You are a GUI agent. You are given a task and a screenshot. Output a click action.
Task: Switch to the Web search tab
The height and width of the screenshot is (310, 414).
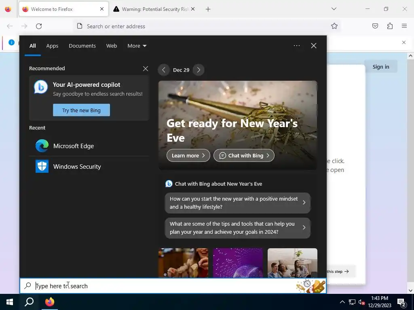click(x=112, y=46)
